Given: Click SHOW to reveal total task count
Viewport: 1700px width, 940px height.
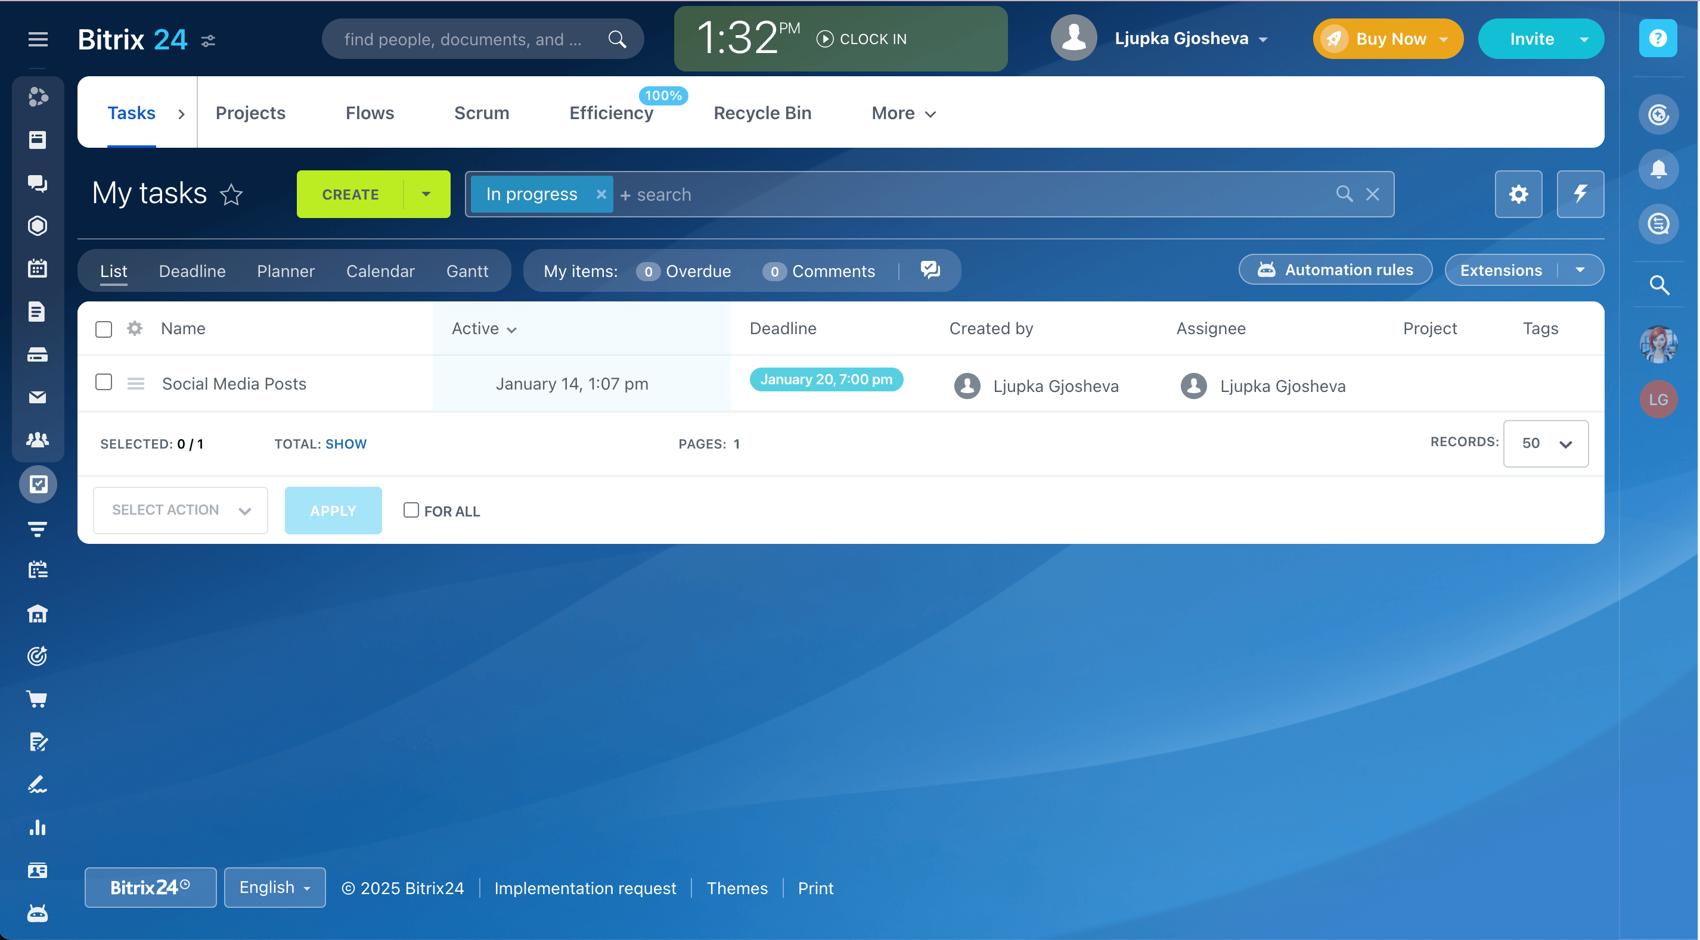Looking at the screenshot, I should pos(345,442).
